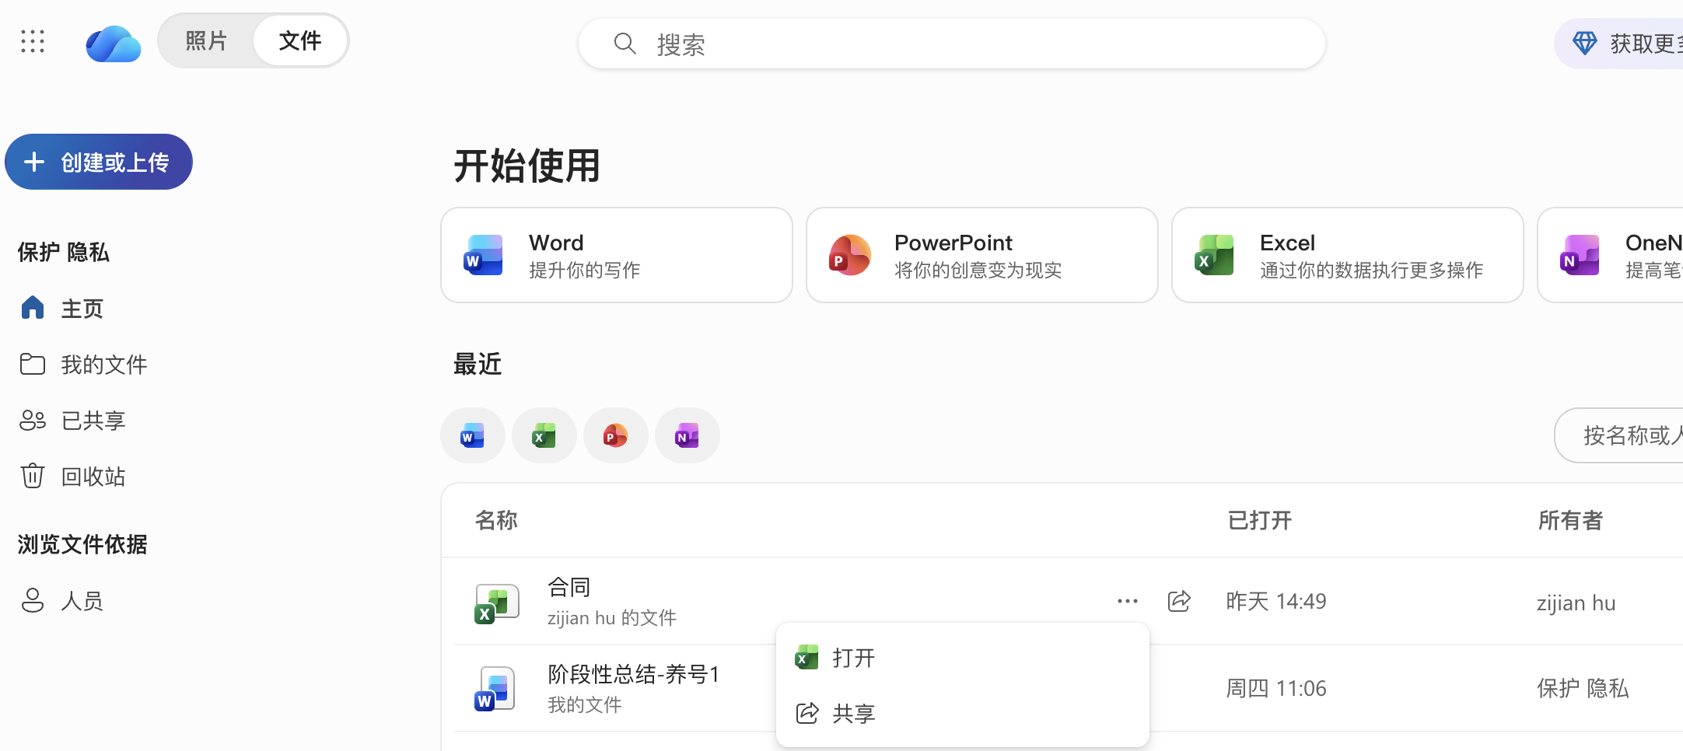Click the OneDrive cloud logo
This screenshot has width=1683, height=751.
[114, 43]
